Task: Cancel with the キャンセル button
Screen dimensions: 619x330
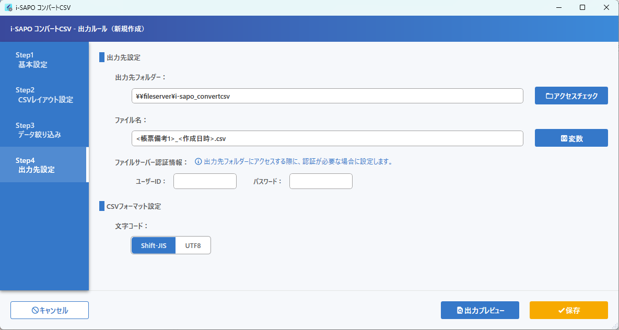Action: coord(50,310)
